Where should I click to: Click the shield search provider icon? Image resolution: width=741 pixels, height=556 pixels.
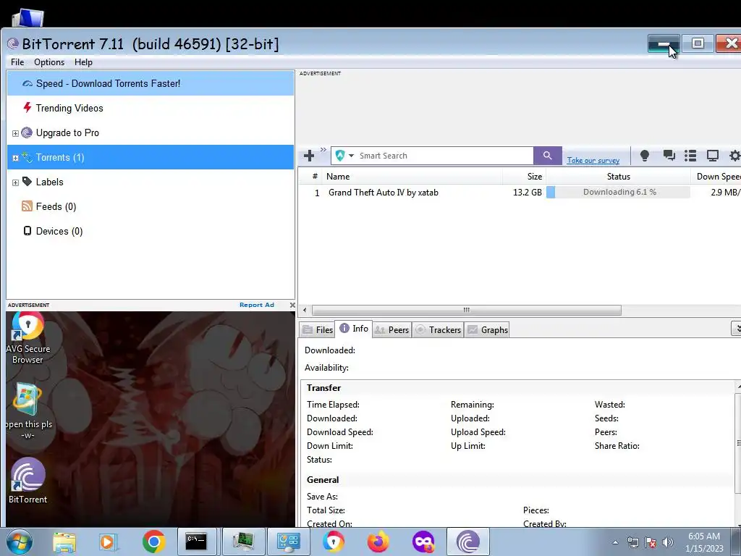pyautogui.click(x=340, y=156)
